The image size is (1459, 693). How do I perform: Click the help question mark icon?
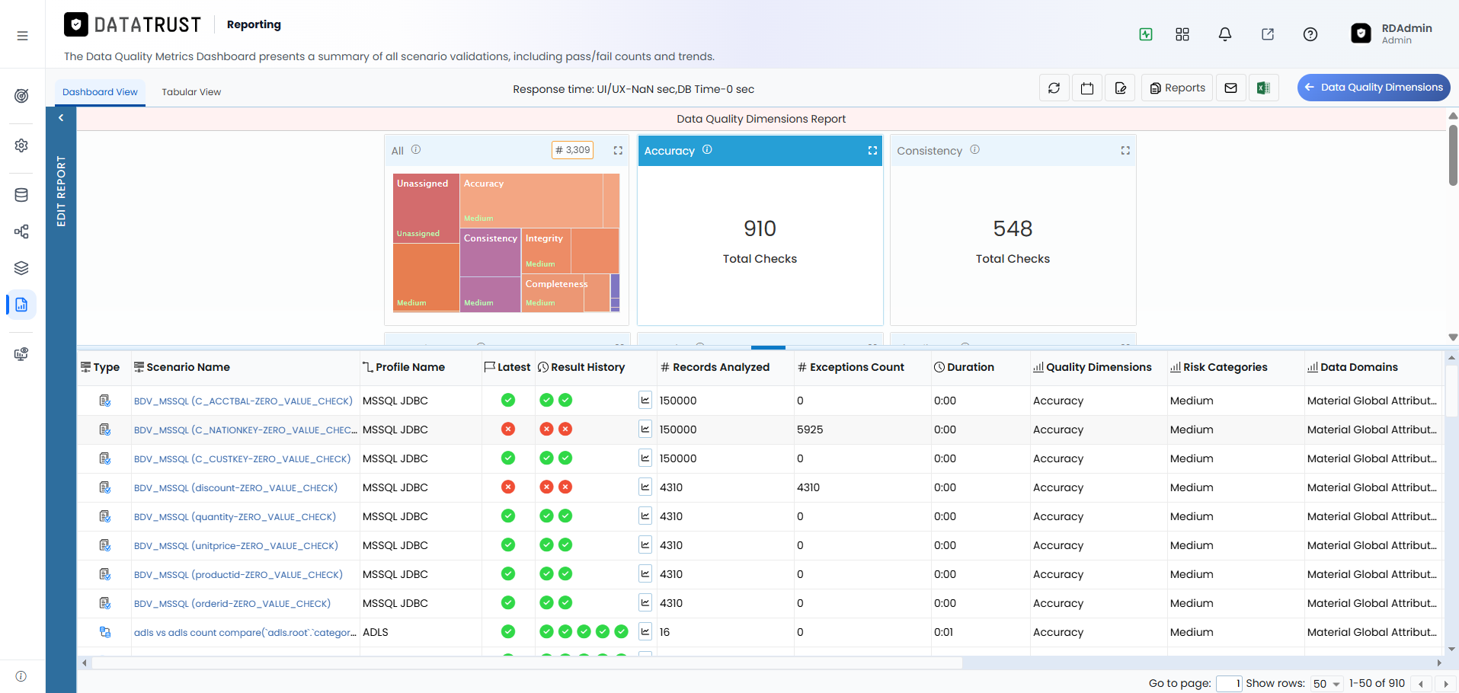(1310, 34)
